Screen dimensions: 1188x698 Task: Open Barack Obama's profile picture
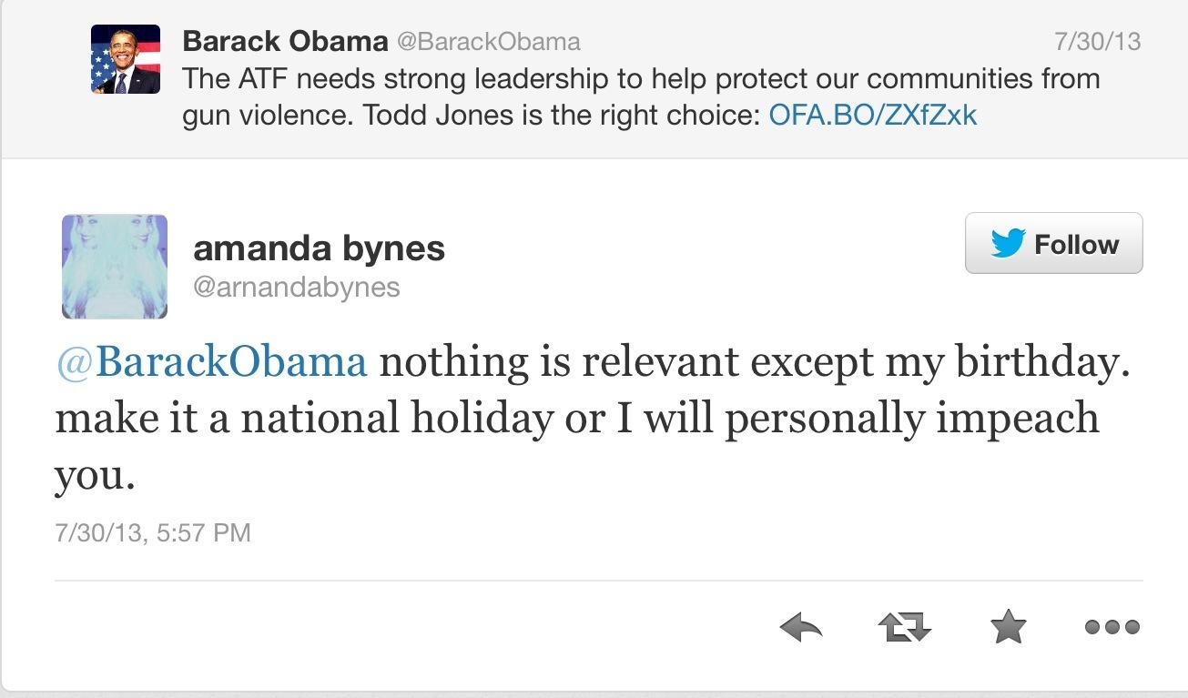(x=126, y=59)
